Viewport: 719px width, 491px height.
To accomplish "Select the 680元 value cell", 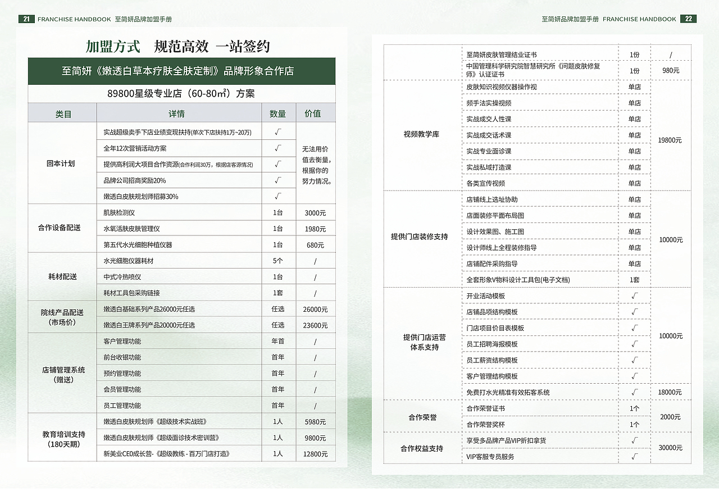I will tap(316, 245).
